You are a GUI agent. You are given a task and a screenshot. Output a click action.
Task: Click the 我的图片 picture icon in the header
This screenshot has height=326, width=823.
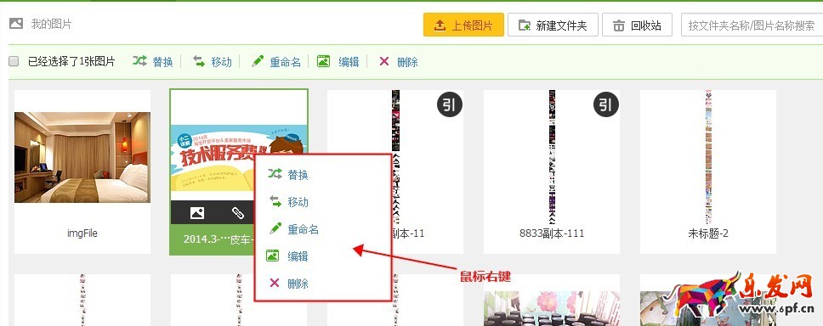[x=16, y=24]
